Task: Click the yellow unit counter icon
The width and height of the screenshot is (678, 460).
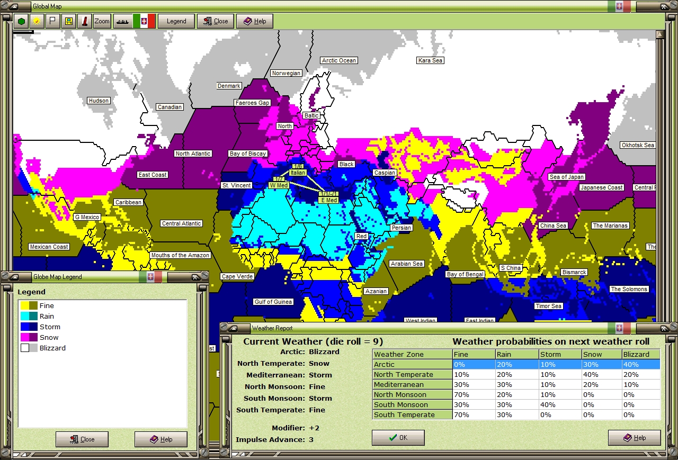Action: (68, 21)
